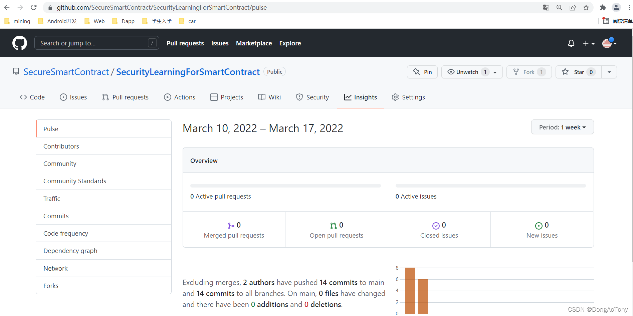Open the SecurityLearningForSmartContract repository link
Screen dimensions: 633x316
(188, 72)
